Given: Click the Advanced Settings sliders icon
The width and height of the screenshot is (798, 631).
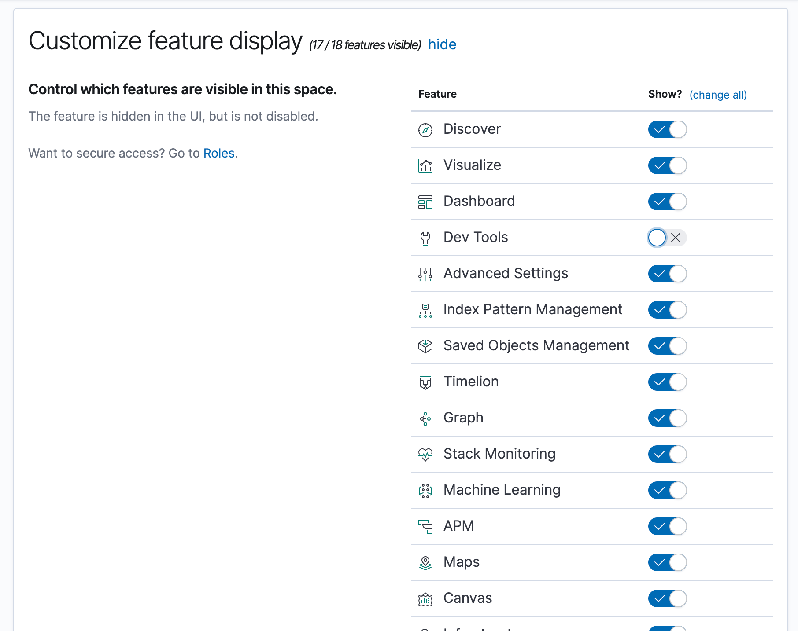Looking at the screenshot, I should [425, 274].
